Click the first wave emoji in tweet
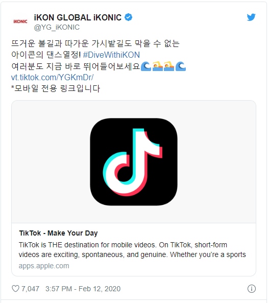 click(x=146, y=66)
